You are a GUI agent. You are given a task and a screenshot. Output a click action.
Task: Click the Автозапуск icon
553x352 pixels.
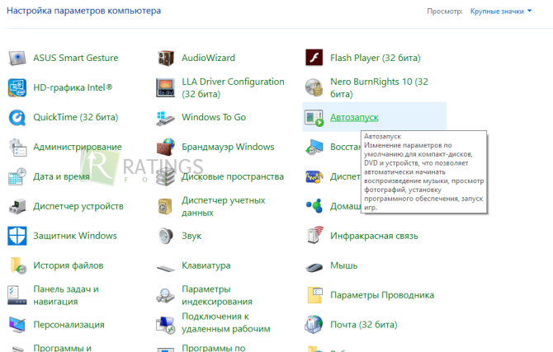point(314,117)
